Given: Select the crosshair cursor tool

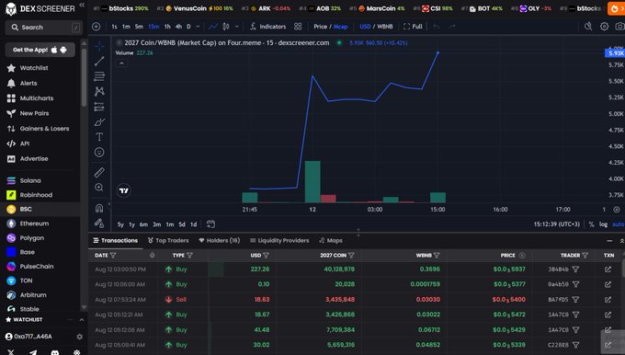Looking at the screenshot, I should pyautogui.click(x=99, y=46).
